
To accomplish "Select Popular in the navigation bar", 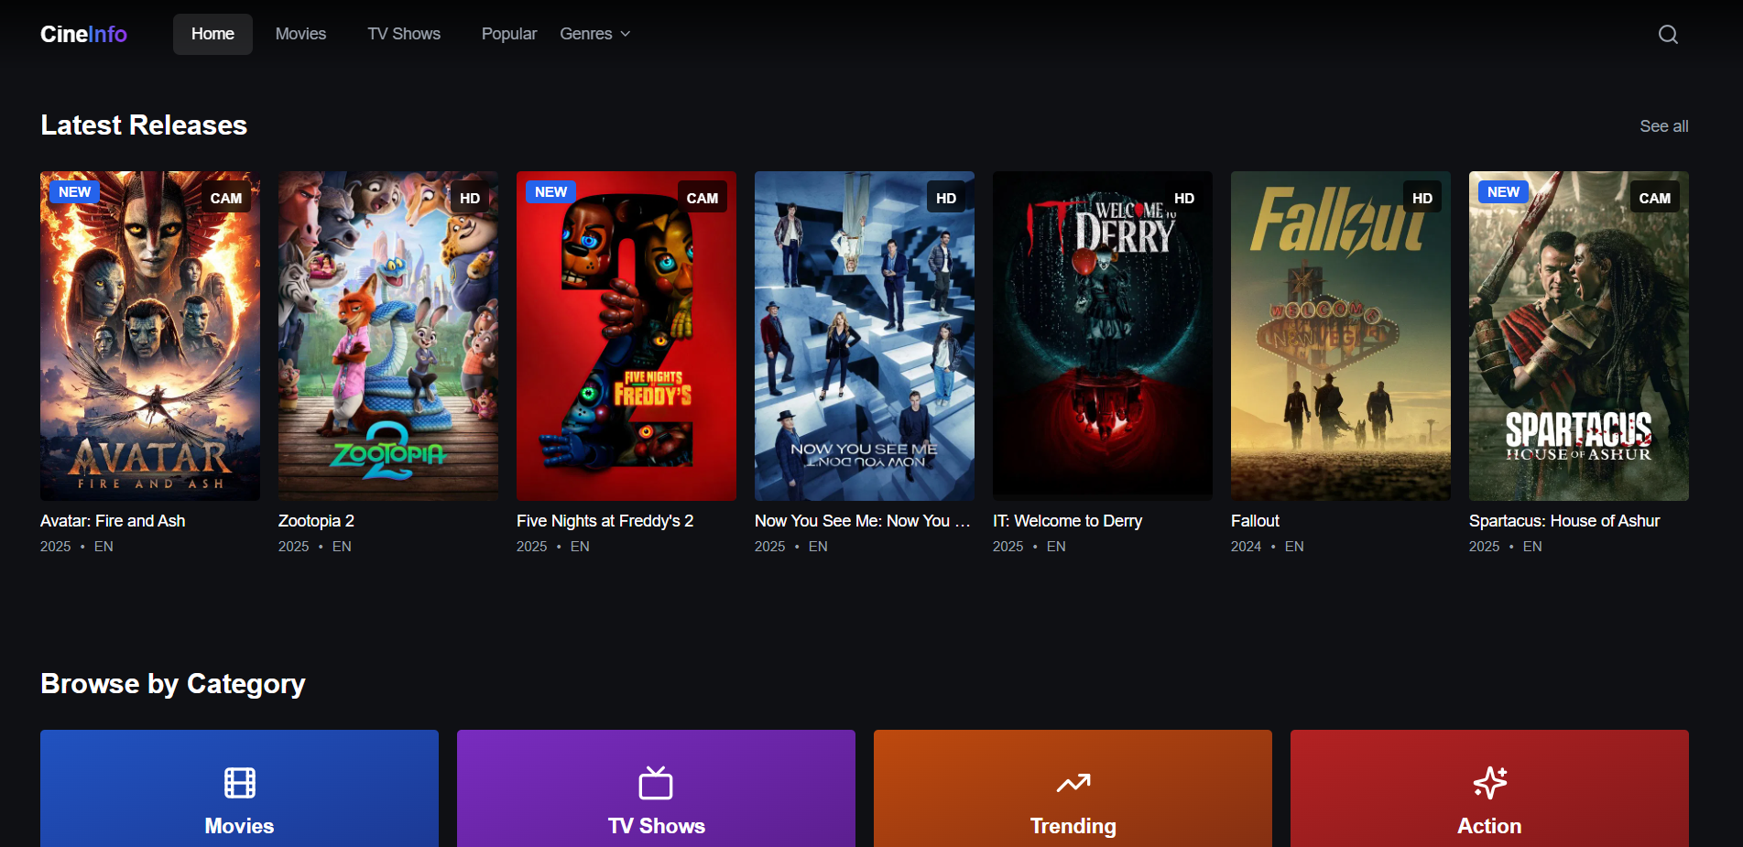I will (508, 34).
